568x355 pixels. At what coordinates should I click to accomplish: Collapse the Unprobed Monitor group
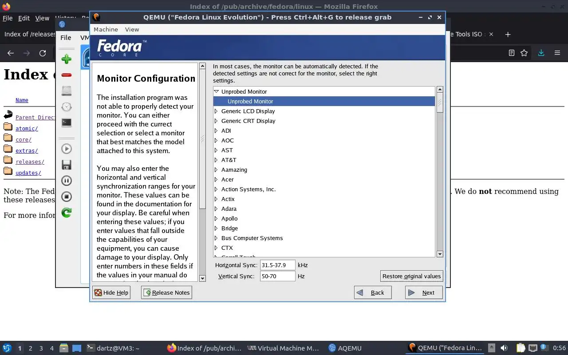coord(217,91)
